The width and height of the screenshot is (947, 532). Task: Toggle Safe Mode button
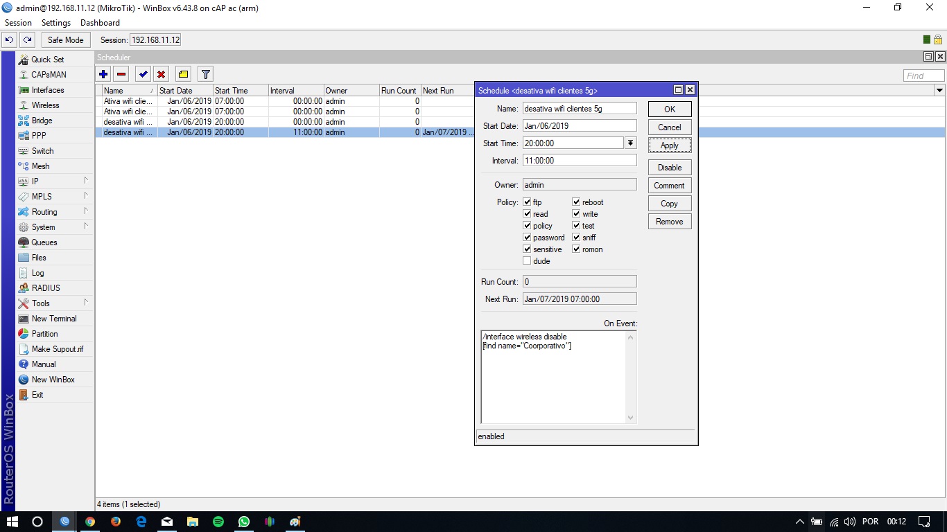coord(65,40)
